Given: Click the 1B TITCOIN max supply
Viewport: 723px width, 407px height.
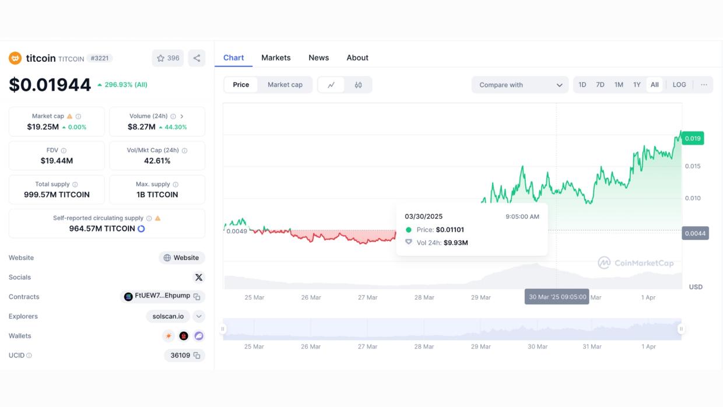Looking at the screenshot, I should (157, 195).
